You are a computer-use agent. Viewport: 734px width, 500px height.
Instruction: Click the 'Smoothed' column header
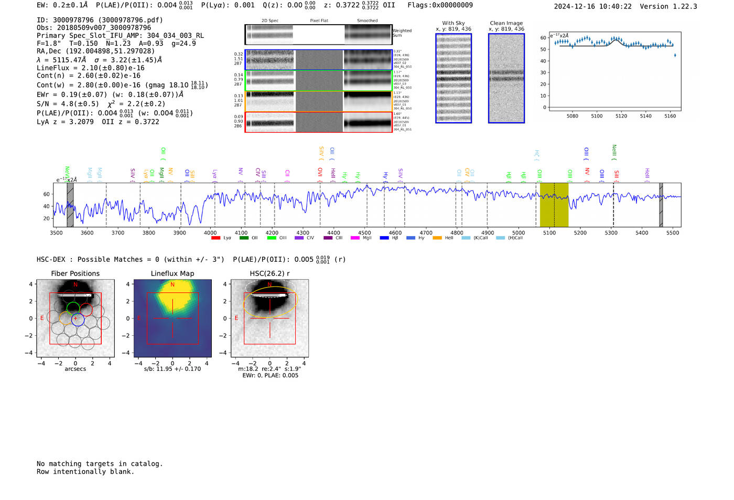pyautogui.click(x=368, y=21)
